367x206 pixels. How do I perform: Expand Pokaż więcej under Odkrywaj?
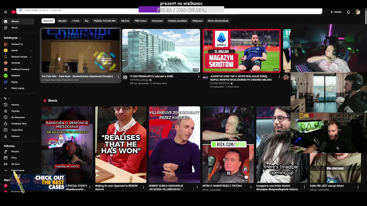tap(17, 170)
